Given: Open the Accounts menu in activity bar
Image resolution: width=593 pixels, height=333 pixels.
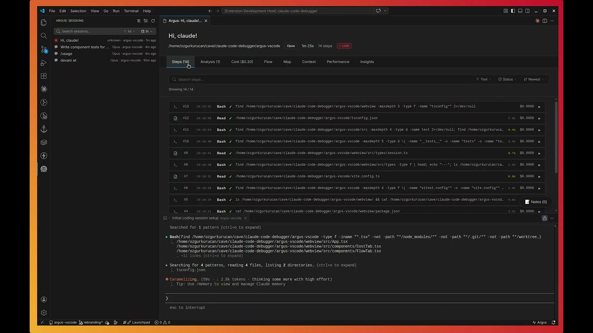Looking at the screenshot, I should tap(44, 299).
